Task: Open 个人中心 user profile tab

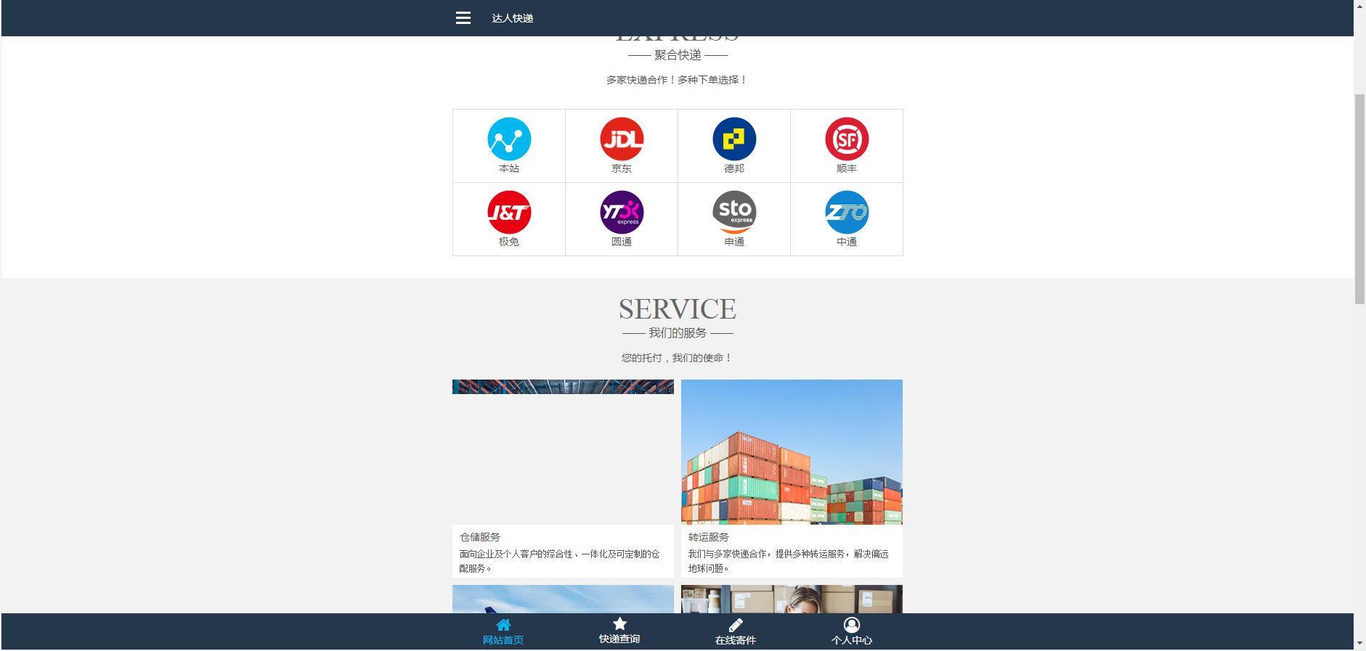Action: pos(852,631)
